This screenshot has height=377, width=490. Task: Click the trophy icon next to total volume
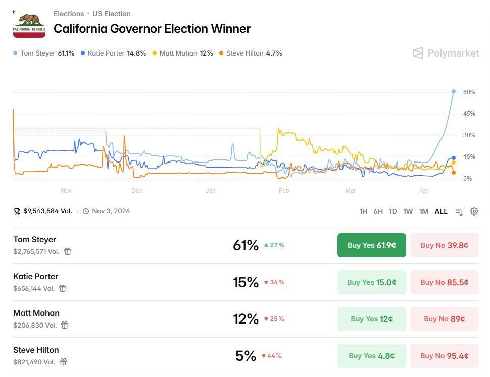(17, 211)
